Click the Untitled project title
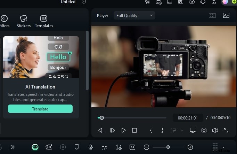This screenshot has height=154, width=237. 68,2
